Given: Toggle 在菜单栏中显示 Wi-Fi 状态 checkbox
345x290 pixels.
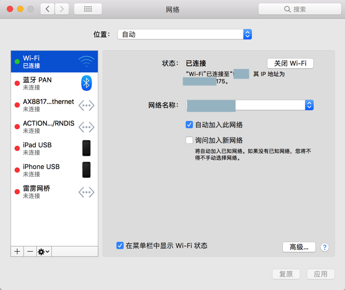Looking at the screenshot, I should 120,246.
